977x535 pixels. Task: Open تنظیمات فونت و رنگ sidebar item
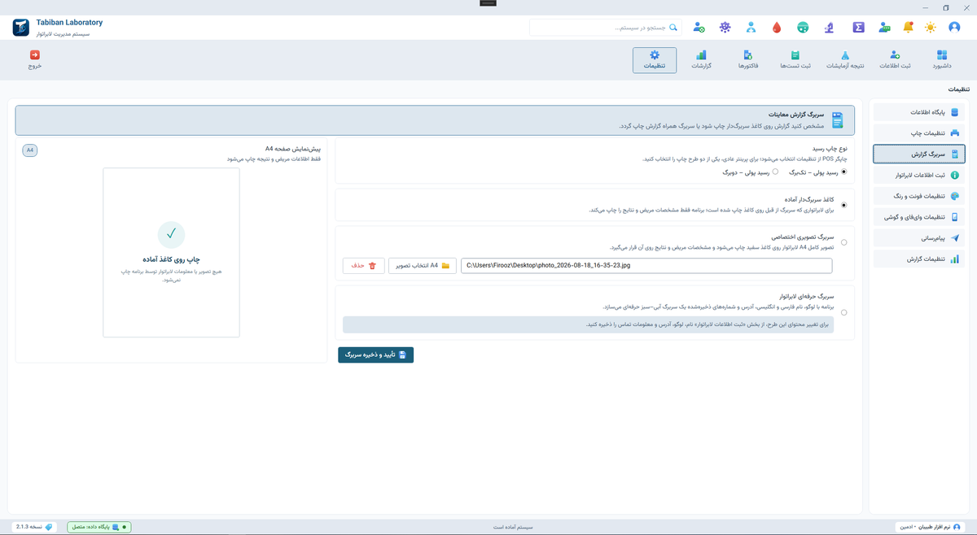pos(918,196)
